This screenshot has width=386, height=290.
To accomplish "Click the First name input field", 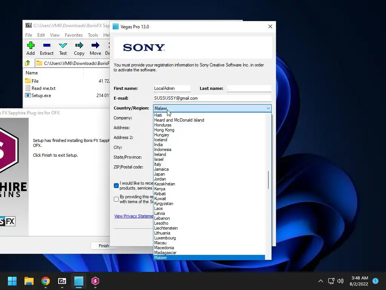I will 172,88.
